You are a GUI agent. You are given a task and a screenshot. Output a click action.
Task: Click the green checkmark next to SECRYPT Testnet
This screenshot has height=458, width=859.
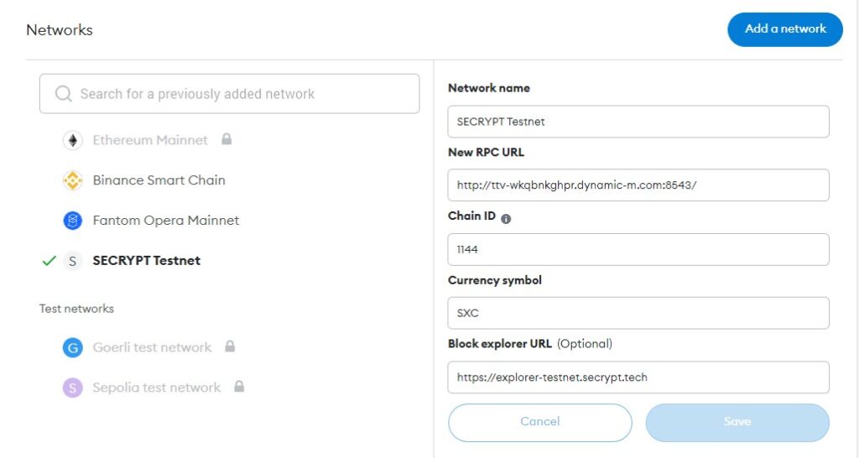click(49, 261)
